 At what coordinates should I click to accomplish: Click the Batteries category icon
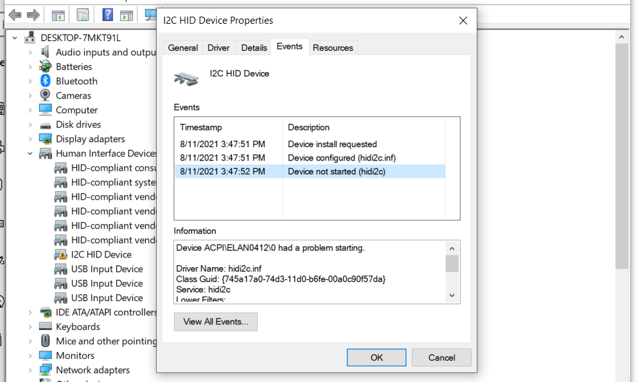click(45, 66)
